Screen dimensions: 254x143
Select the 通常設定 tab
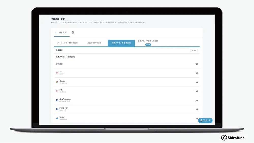(x=62, y=33)
